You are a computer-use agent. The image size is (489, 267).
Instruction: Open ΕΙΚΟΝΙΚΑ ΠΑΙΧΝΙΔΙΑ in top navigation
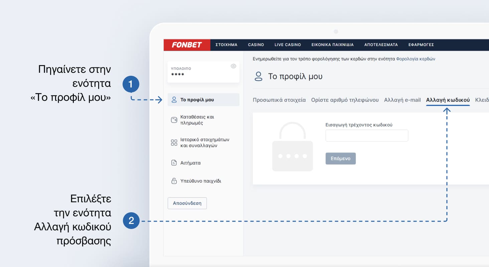(x=332, y=45)
